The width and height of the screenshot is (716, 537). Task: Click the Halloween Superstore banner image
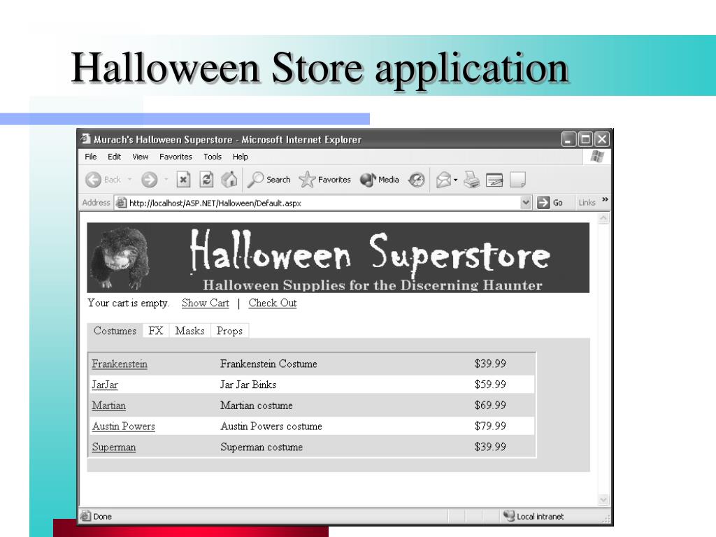338,257
